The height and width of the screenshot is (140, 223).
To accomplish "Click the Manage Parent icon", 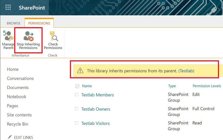I will point(8,36).
